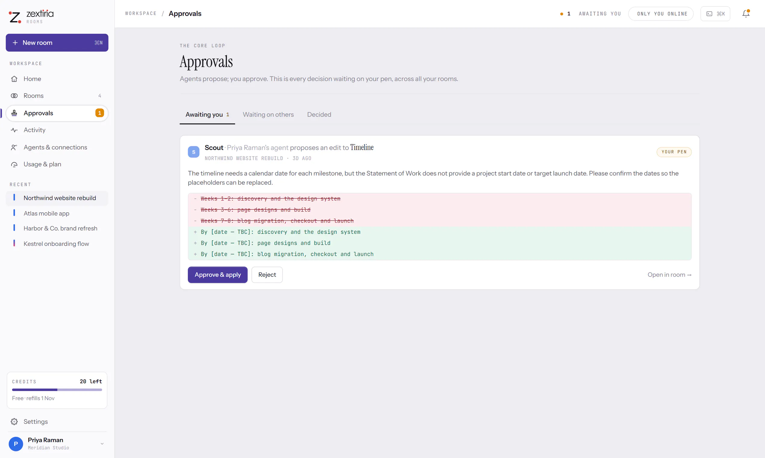
Task: Open command palette ⌘K button
Action: [x=715, y=14]
